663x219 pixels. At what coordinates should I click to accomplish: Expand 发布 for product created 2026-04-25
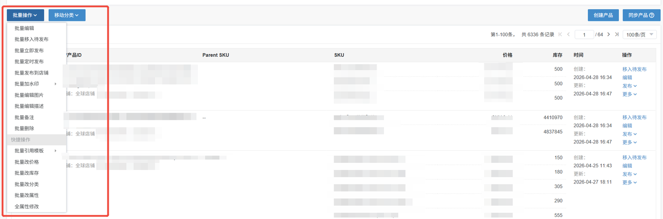(x=629, y=174)
